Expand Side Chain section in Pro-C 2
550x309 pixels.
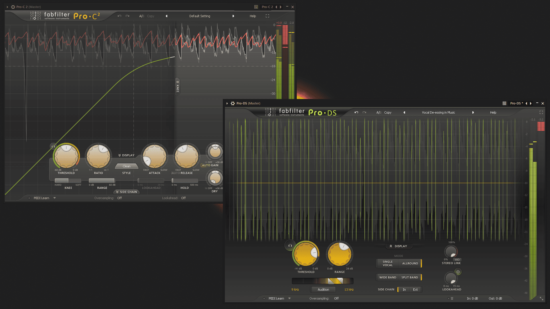pos(126,192)
